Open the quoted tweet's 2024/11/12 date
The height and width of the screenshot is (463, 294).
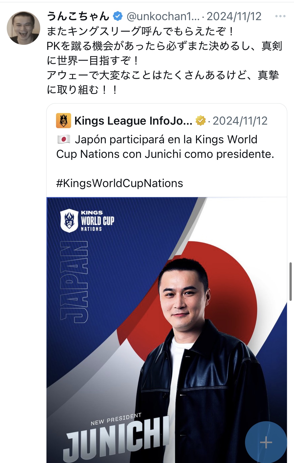tap(240, 121)
